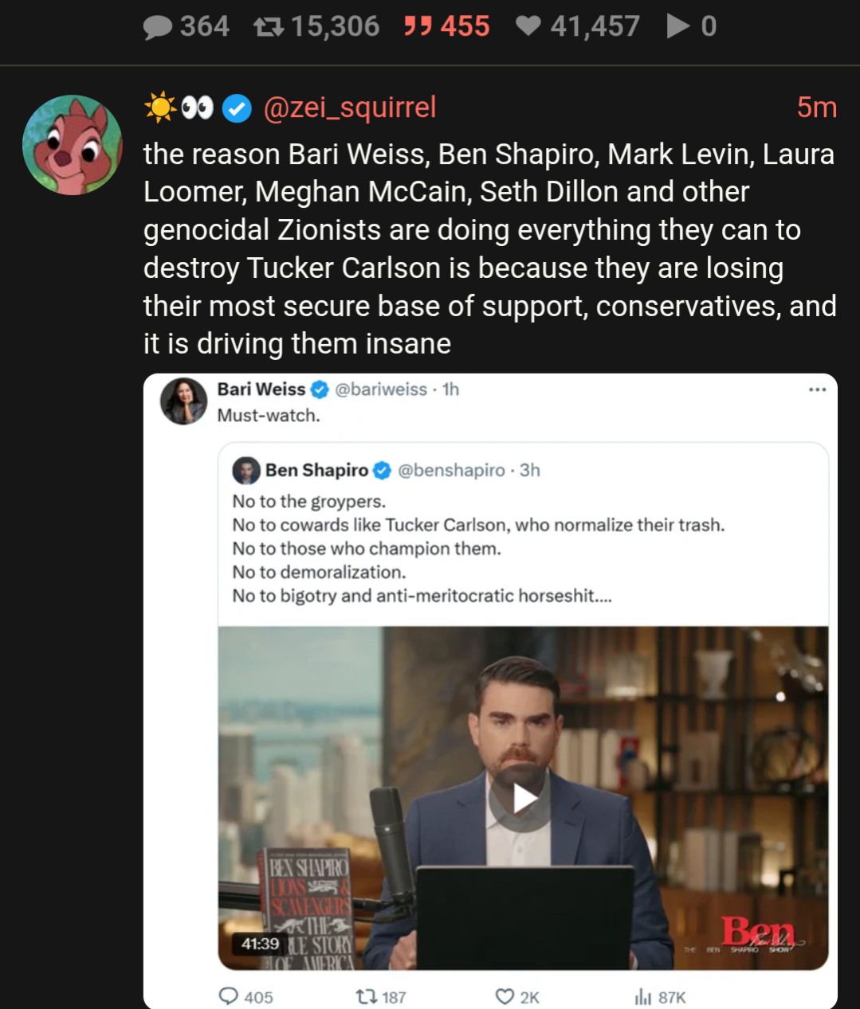860x1009 pixels.
Task: Click the quote icon showing 455
Action: click(x=417, y=27)
